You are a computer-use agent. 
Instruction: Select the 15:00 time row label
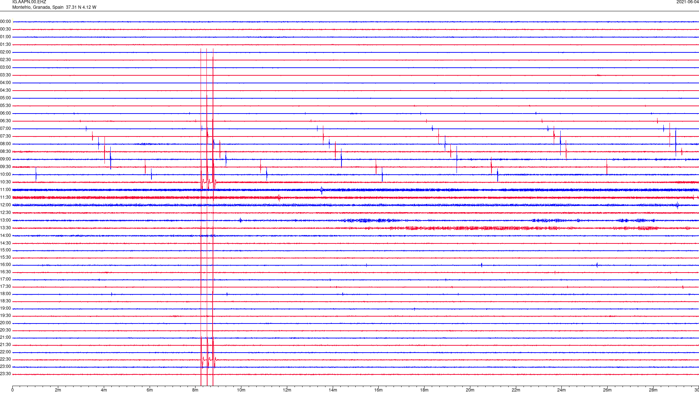click(x=5, y=250)
